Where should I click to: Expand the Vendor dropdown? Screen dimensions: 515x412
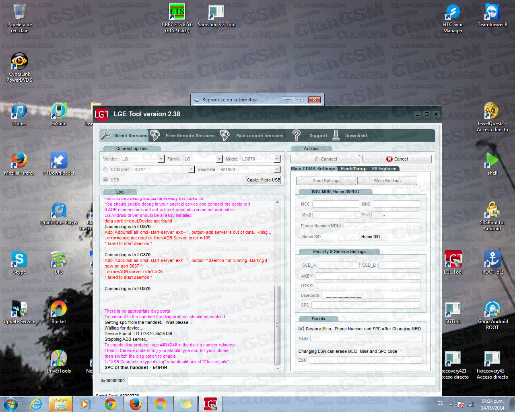[x=161, y=159]
